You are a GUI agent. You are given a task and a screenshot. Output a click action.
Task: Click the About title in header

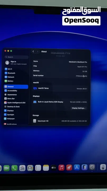tap(44, 51)
